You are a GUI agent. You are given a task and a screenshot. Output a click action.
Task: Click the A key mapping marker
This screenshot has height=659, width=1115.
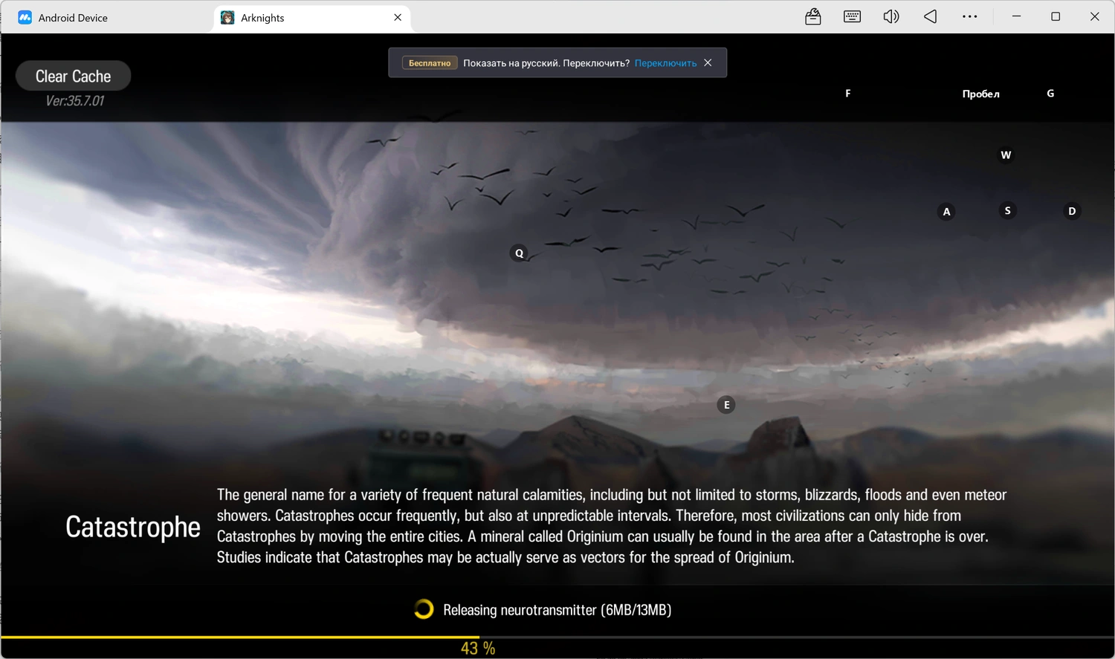point(946,212)
